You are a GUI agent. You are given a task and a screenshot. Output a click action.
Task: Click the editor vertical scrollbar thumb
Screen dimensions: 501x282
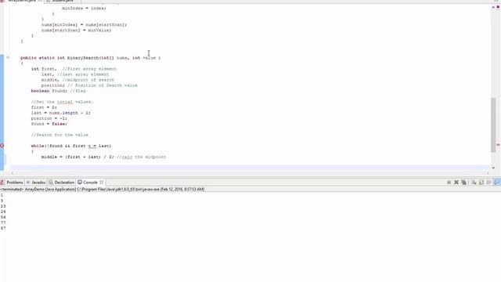point(494,125)
